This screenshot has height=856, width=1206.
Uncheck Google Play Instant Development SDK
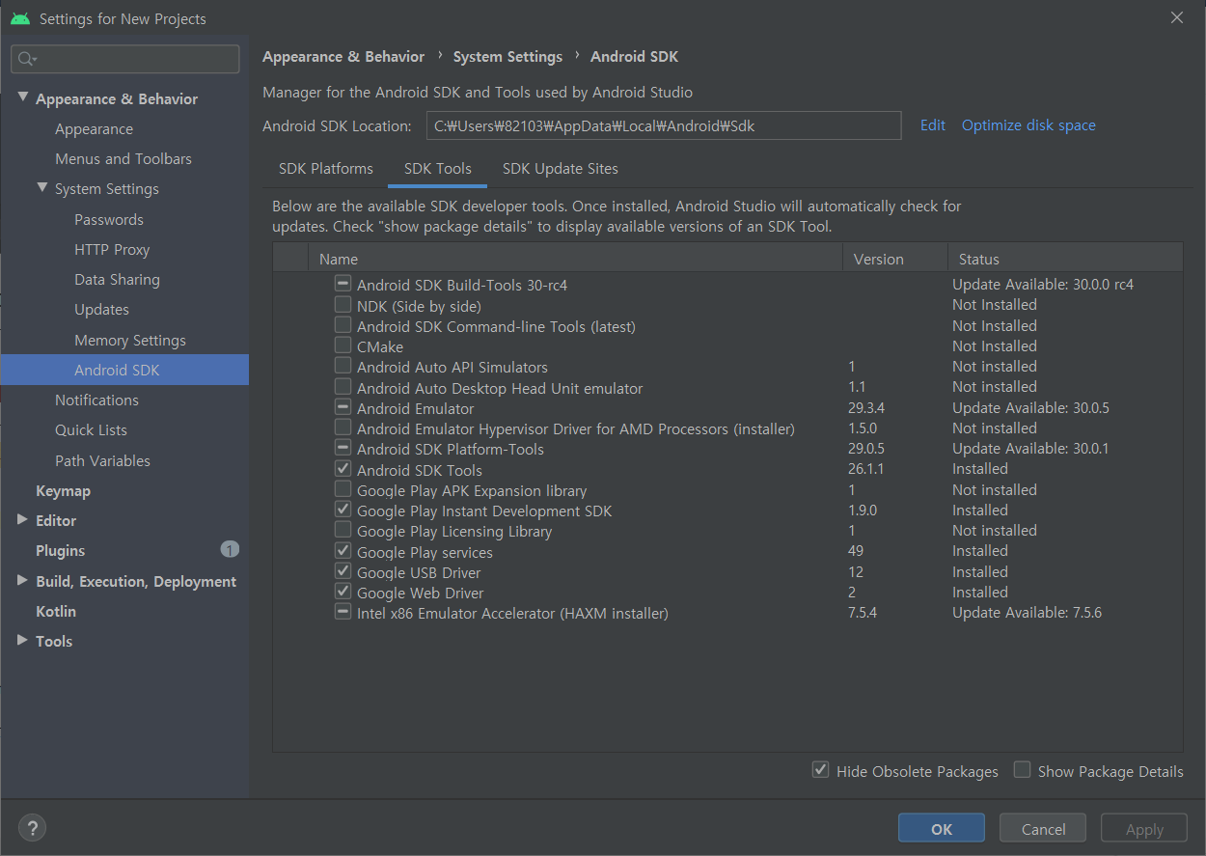343,510
